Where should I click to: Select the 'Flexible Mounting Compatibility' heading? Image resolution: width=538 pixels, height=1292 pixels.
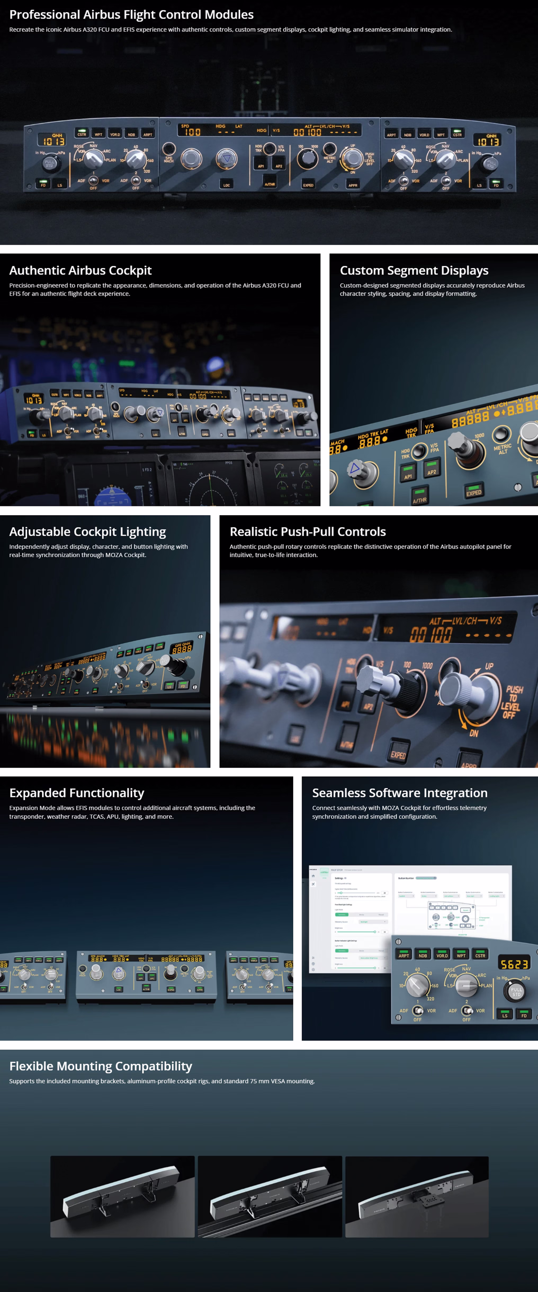[101, 1066]
